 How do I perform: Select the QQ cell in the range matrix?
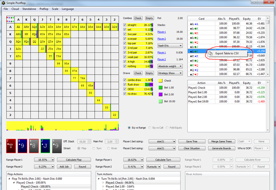(35, 41)
